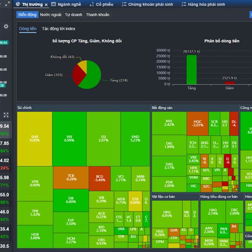252x252 pixels.
Task: Select the SHB 0.00% treemap tile
Action: point(34,139)
